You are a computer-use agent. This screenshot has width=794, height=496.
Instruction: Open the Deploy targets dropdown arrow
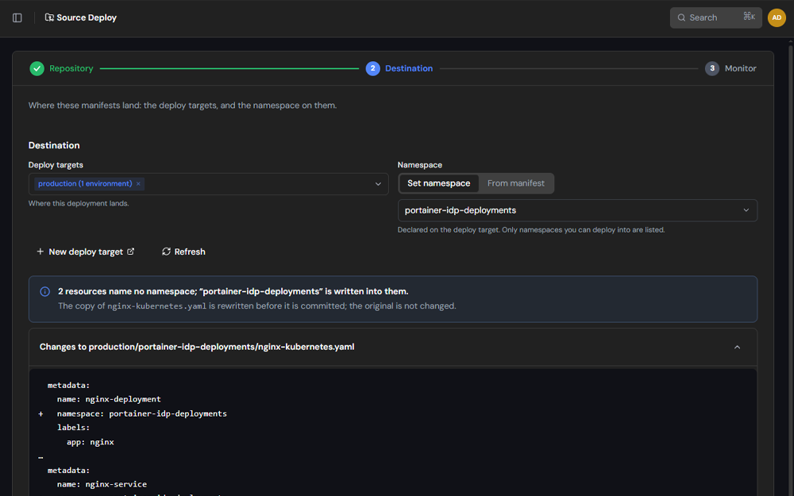pos(378,184)
